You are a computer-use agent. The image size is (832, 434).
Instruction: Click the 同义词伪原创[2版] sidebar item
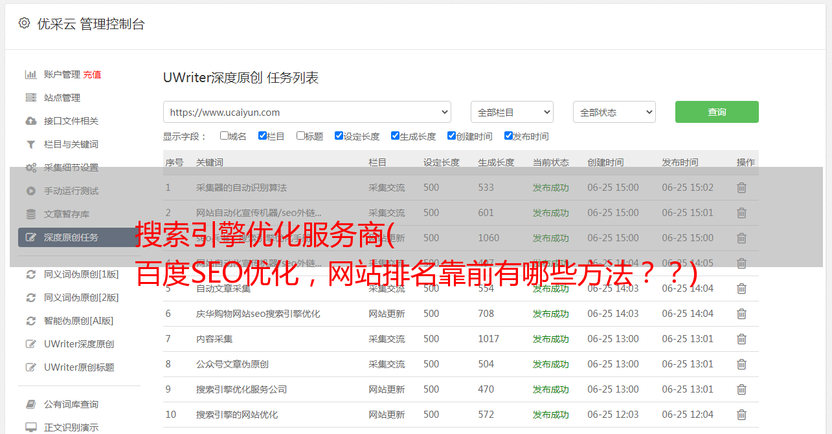(x=82, y=298)
